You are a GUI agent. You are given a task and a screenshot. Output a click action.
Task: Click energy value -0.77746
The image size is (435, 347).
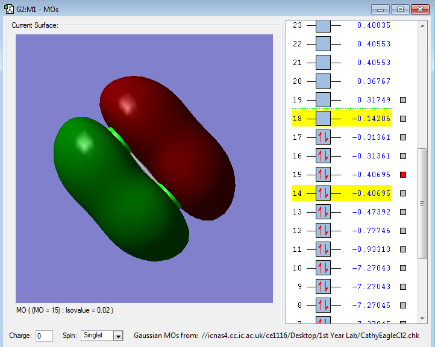pyautogui.click(x=371, y=231)
